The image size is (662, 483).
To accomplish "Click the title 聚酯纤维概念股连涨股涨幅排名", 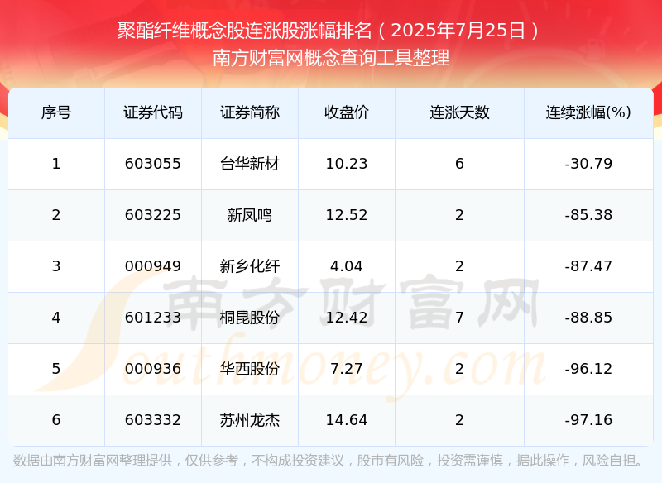I will point(244,31).
